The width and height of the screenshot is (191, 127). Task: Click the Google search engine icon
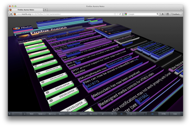pos(125,14)
